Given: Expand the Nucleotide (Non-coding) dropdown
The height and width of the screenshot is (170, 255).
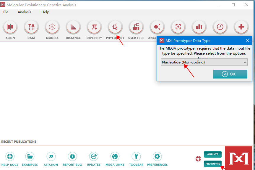Looking at the screenshot, I should click(x=204, y=62).
